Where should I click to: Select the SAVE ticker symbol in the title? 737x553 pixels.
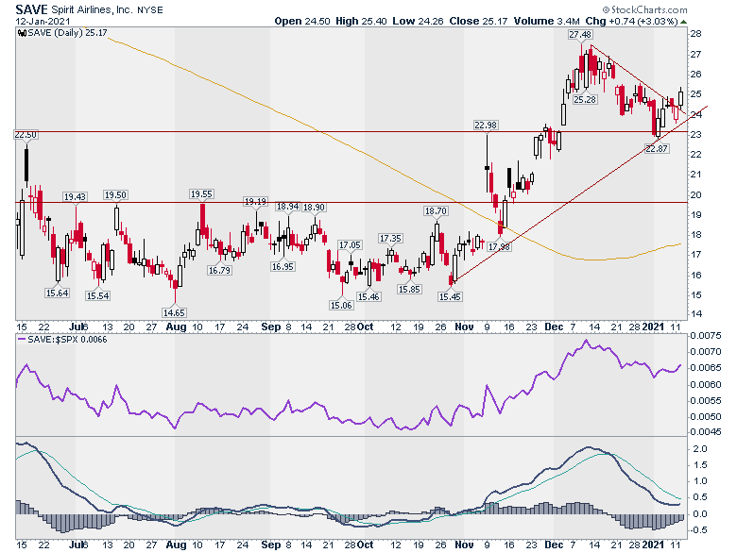[x=31, y=9]
